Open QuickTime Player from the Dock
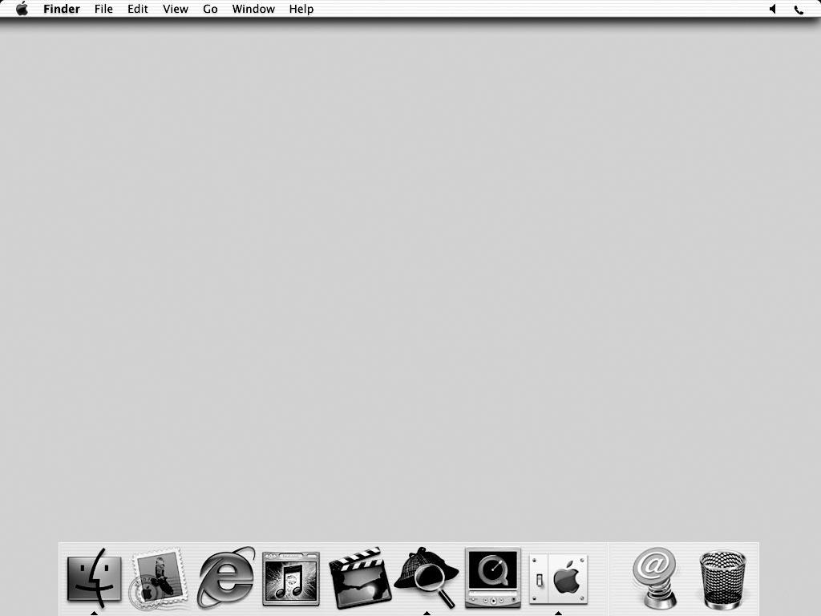821x616 pixels. point(493,577)
